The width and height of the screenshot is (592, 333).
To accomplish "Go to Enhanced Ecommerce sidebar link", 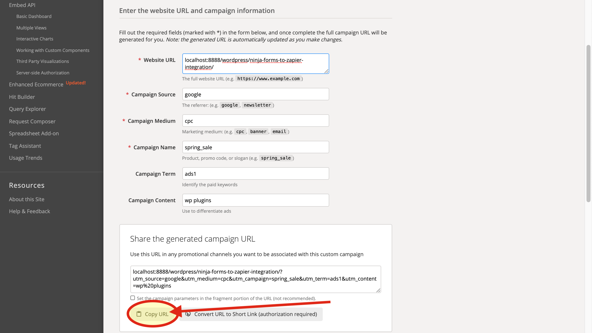I will click(x=36, y=84).
